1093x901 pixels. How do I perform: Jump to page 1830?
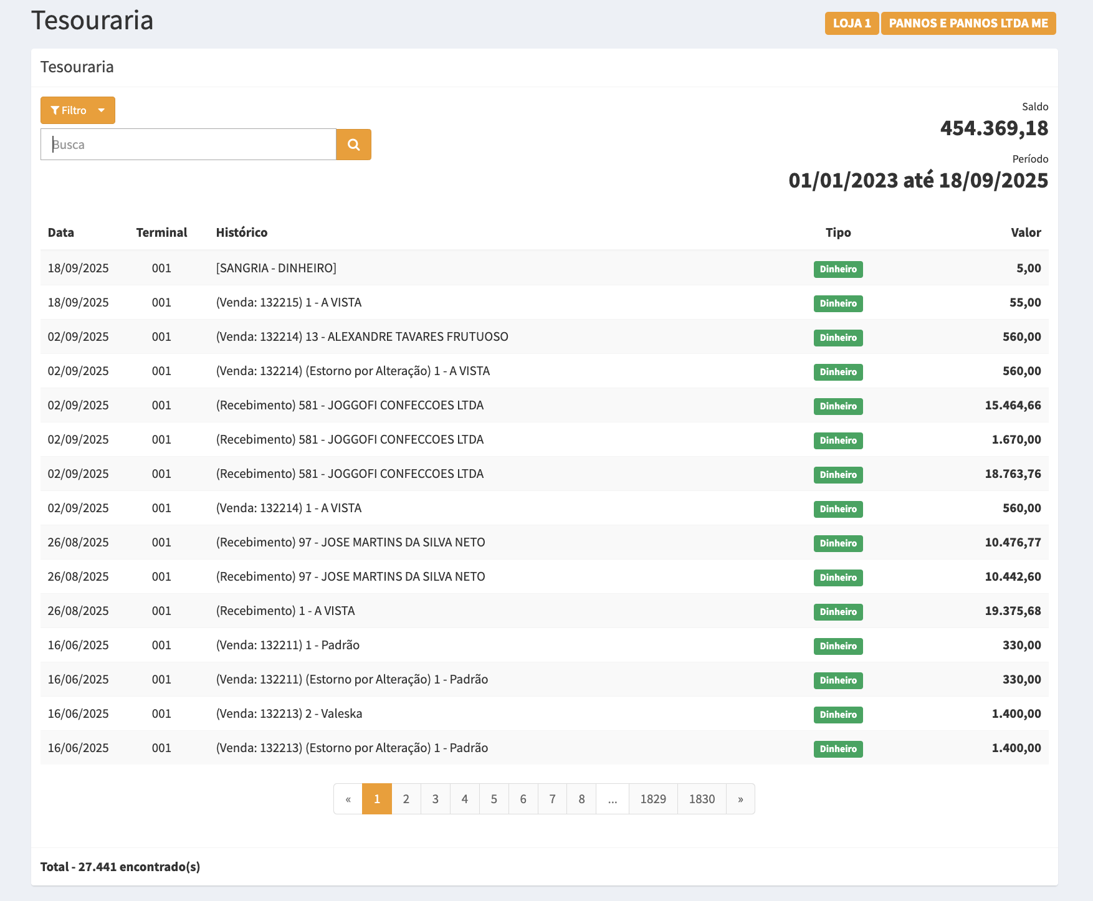point(702,799)
